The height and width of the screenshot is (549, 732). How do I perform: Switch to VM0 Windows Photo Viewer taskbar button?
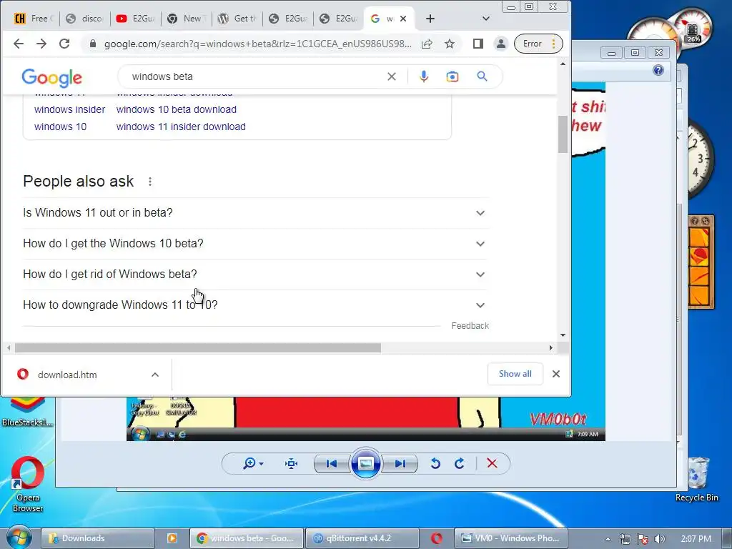tap(511, 538)
